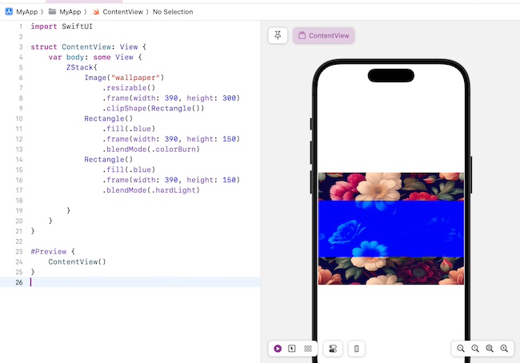Click line number 26 in the gutter
Image resolution: width=520 pixels, height=363 pixels.
pos(19,282)
